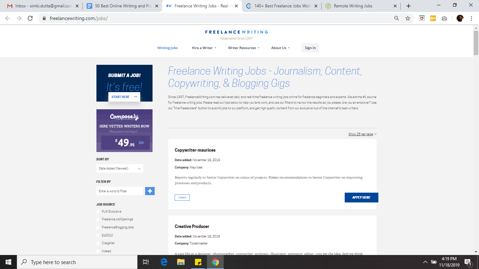Bookmark this page with the star icon
This screenshot has height=269, width=479.
pos(408,18)
